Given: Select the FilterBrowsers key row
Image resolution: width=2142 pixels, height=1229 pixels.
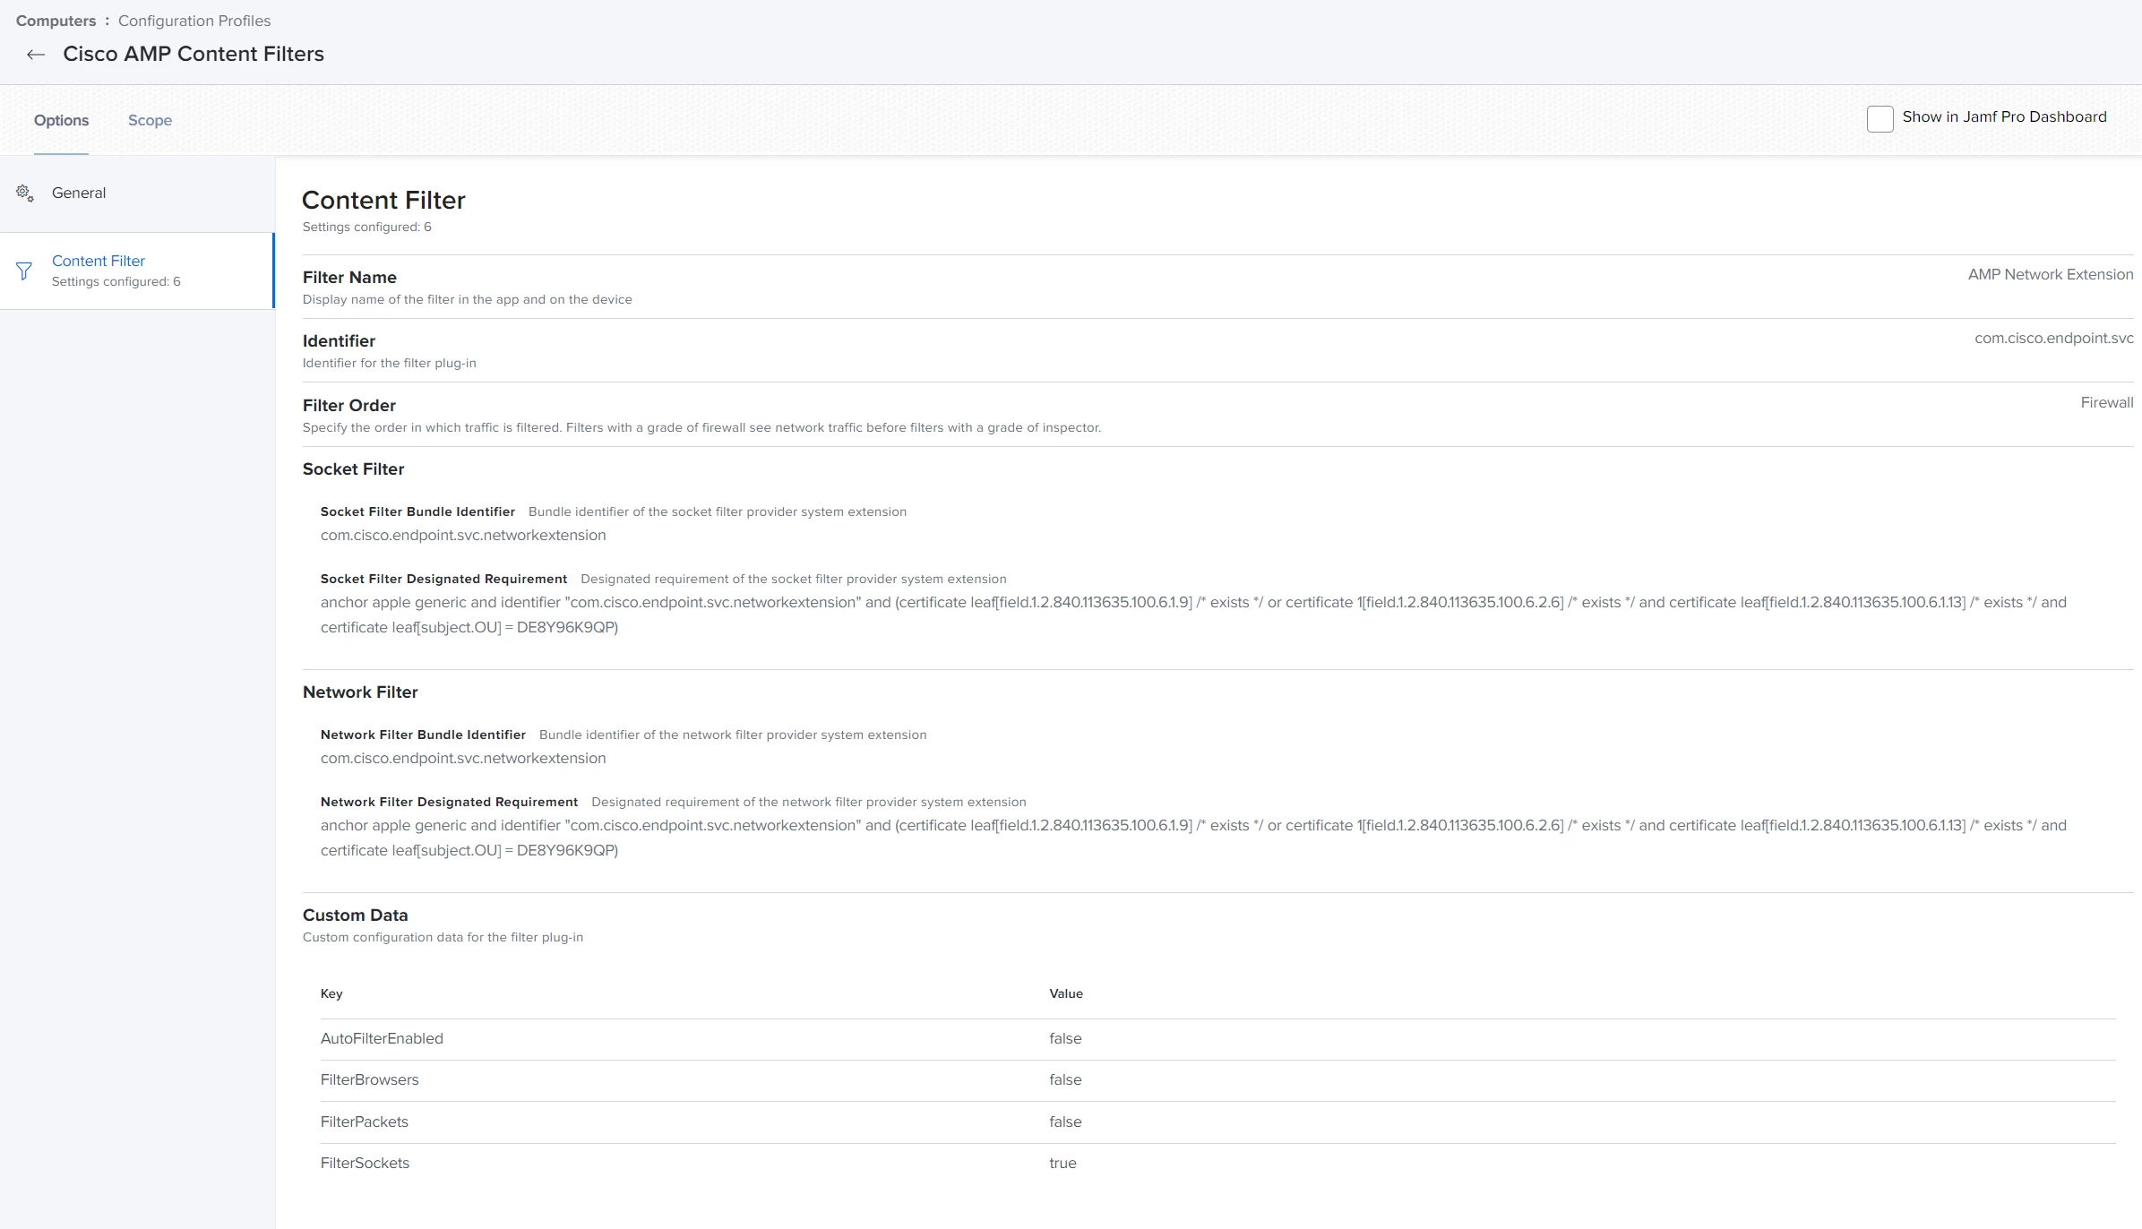Looking at the screenshot, I should tap(1217, 1080).
